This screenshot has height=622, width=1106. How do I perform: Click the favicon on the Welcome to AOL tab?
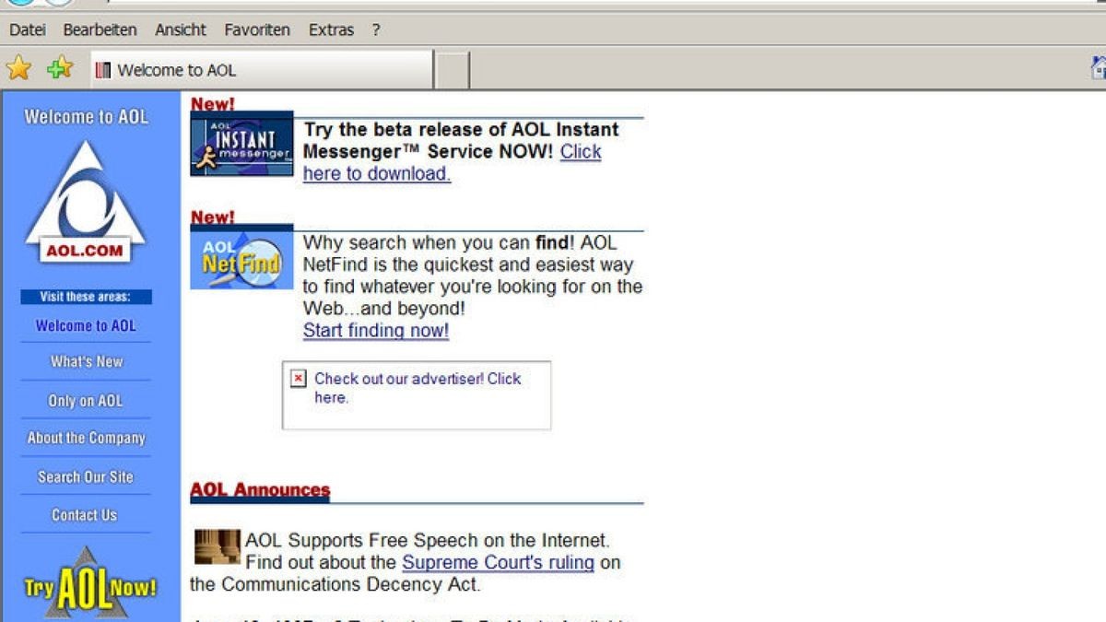point(103,69)
